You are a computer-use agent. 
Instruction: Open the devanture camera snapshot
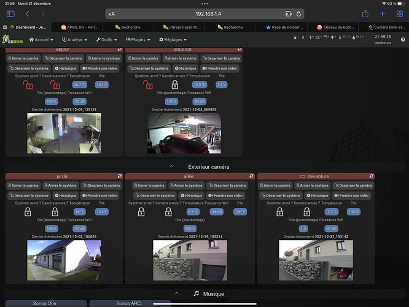[x=316, y=260]
